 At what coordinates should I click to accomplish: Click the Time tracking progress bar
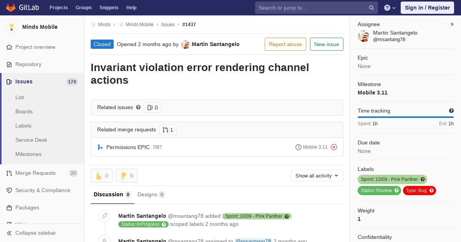point(406,117)
